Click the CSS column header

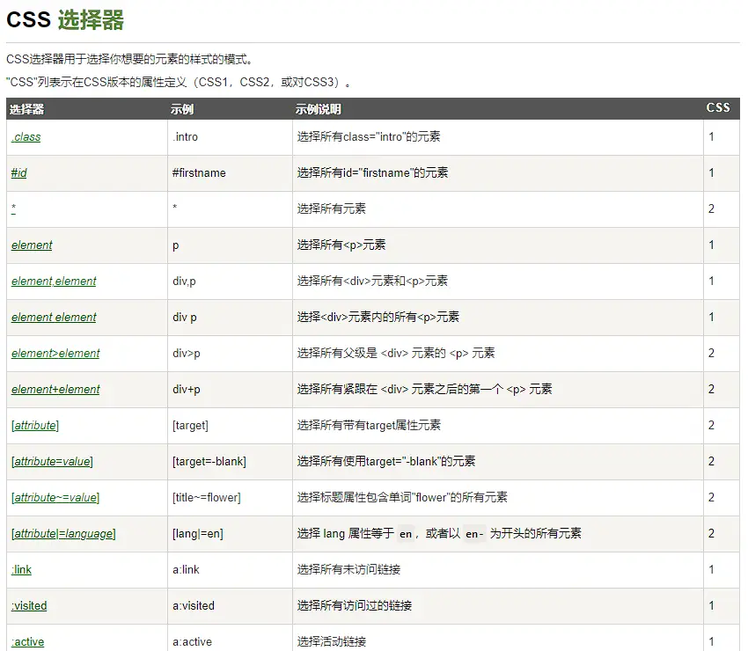[x=718, y=108]
